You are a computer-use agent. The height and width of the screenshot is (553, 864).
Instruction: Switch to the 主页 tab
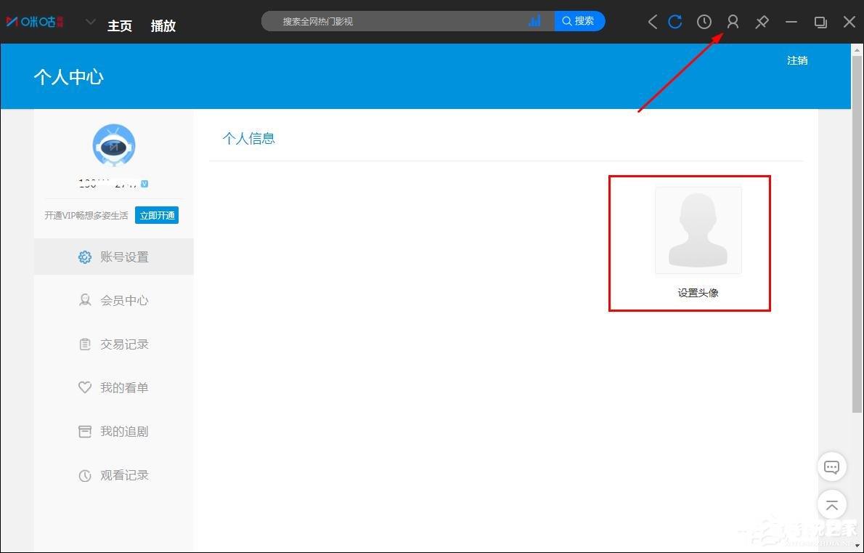[x=120, y=26]
